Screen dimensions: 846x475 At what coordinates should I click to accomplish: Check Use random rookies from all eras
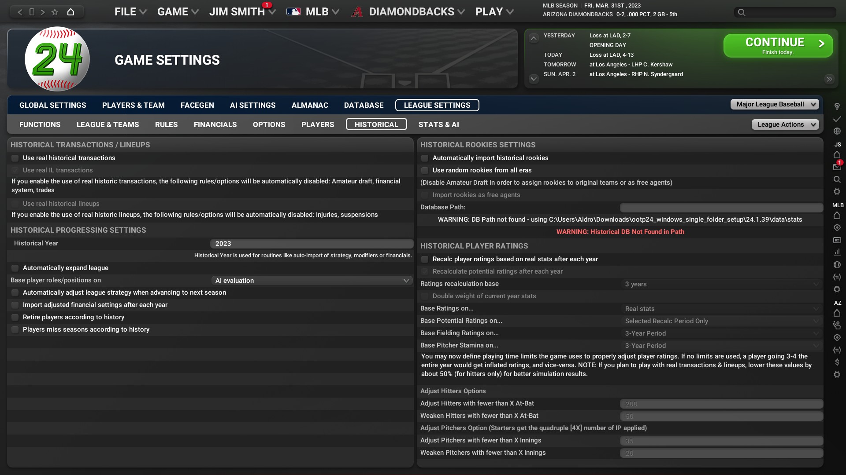pyautogui.click(x=425, y=170)
